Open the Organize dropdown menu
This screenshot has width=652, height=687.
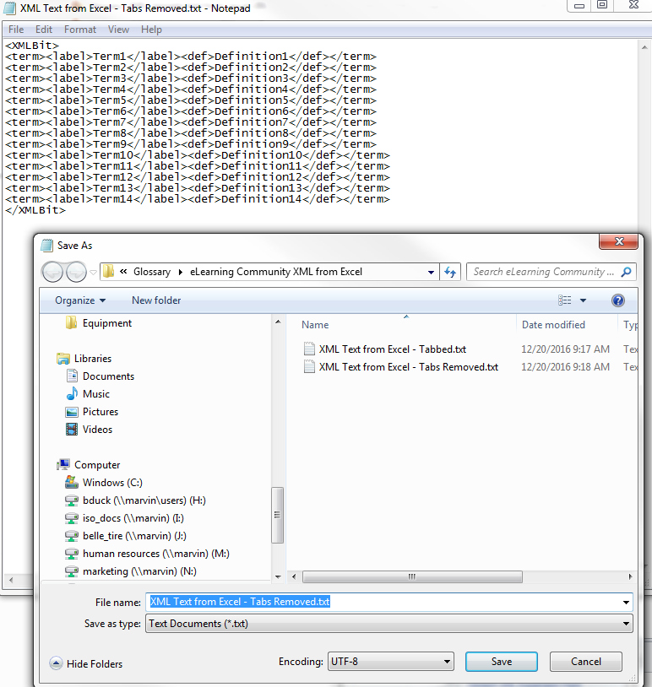(80, 300)
